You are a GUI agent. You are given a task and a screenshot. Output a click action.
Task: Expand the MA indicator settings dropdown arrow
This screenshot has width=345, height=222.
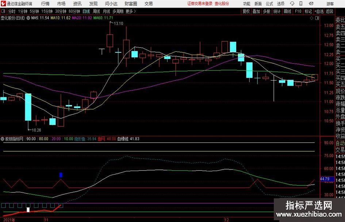tap(28, 18)
